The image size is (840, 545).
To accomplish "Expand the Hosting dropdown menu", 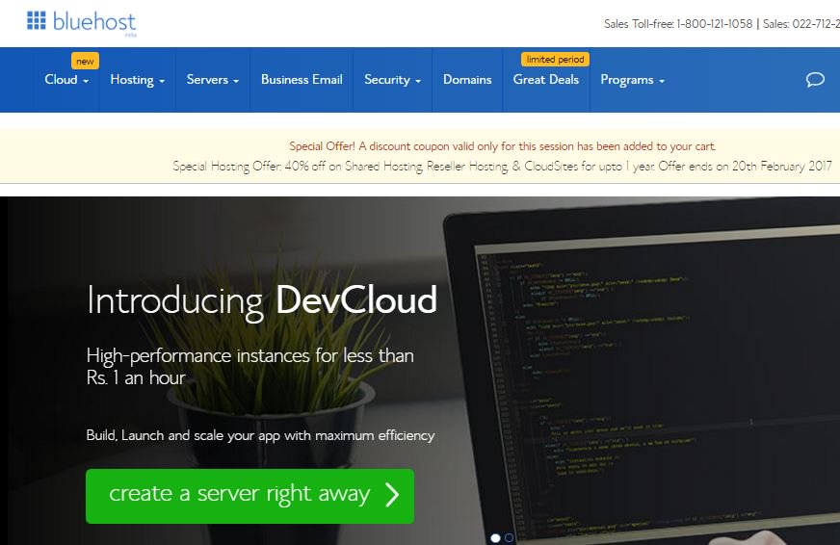I will tap(137, 80).
